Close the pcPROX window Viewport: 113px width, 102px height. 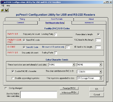tap(111, 2)
